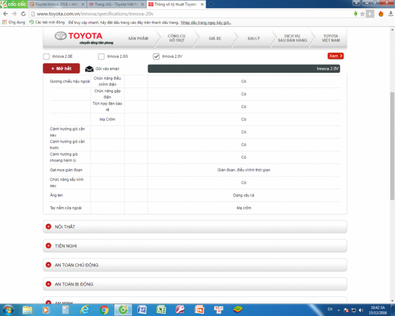Uncheck the Innova 2.0V checkbox
The height and width of the screenshot is (316, 395).
[156, 56]
